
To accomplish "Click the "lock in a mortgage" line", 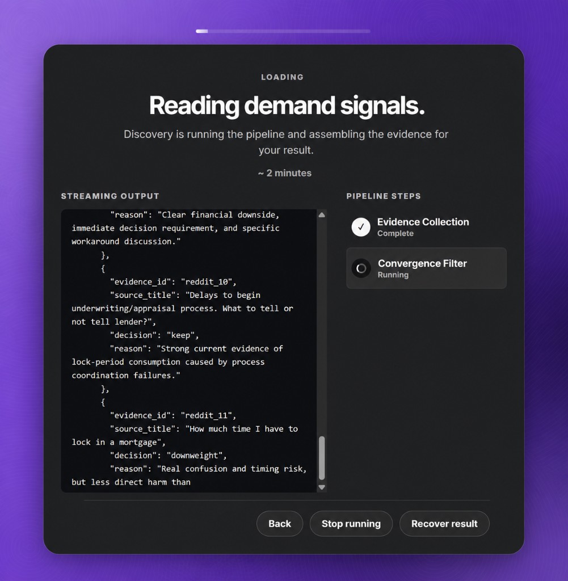I will [119, 442].
